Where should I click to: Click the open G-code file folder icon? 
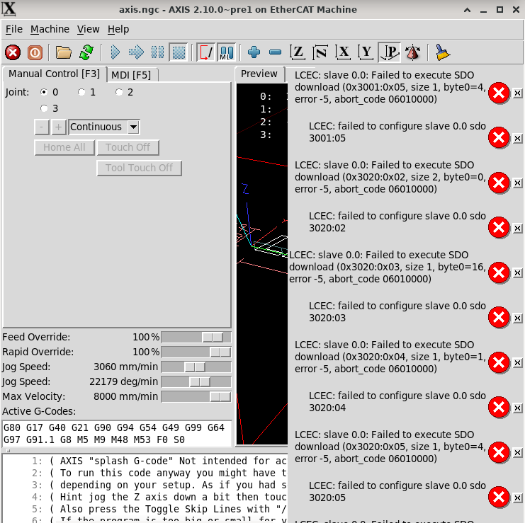click(64, 52)
